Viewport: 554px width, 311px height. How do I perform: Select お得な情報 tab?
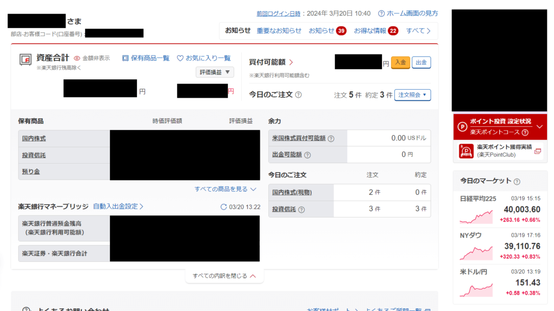370,31
